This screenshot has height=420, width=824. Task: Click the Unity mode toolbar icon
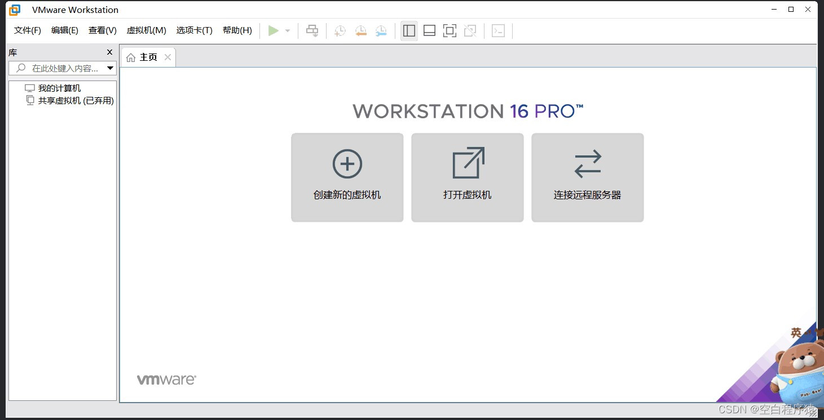[x=470, y=30]
